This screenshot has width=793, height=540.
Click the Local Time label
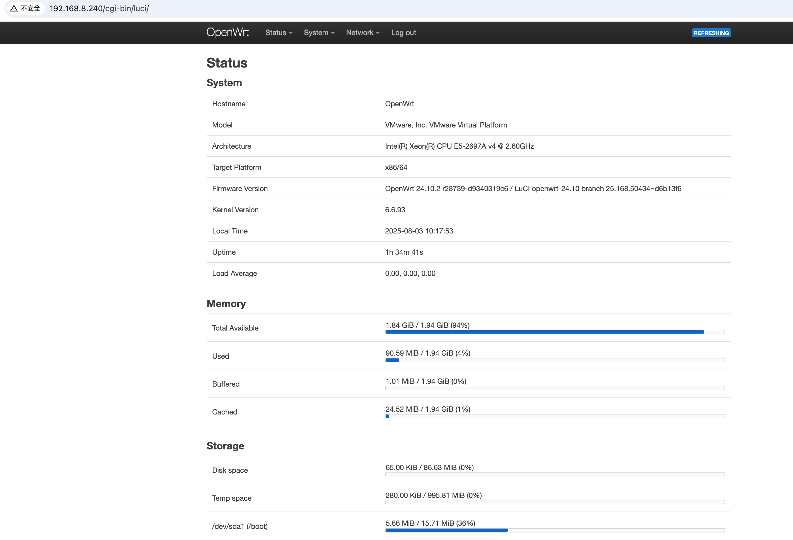click(x=230, y=231)
